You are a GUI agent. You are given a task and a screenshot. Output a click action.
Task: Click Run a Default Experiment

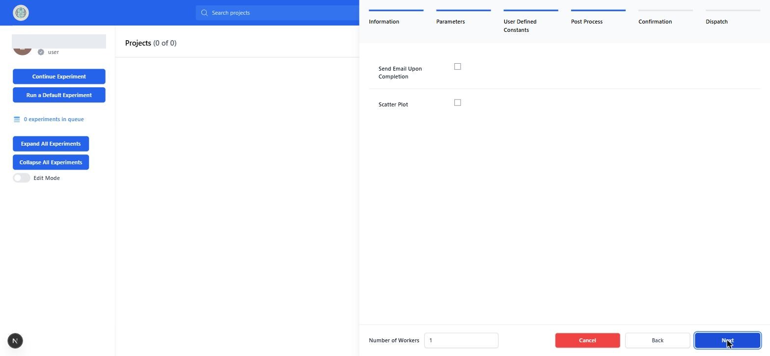(x=59, y=95)
